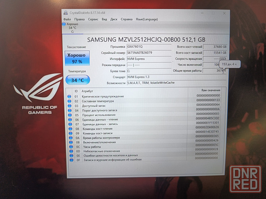Click the blue status icon beside disk C: tab
The image size is (266, 199).
pos(64,24)
